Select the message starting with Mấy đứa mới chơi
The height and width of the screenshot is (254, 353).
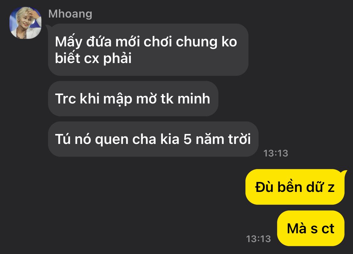tap(148, 50)
